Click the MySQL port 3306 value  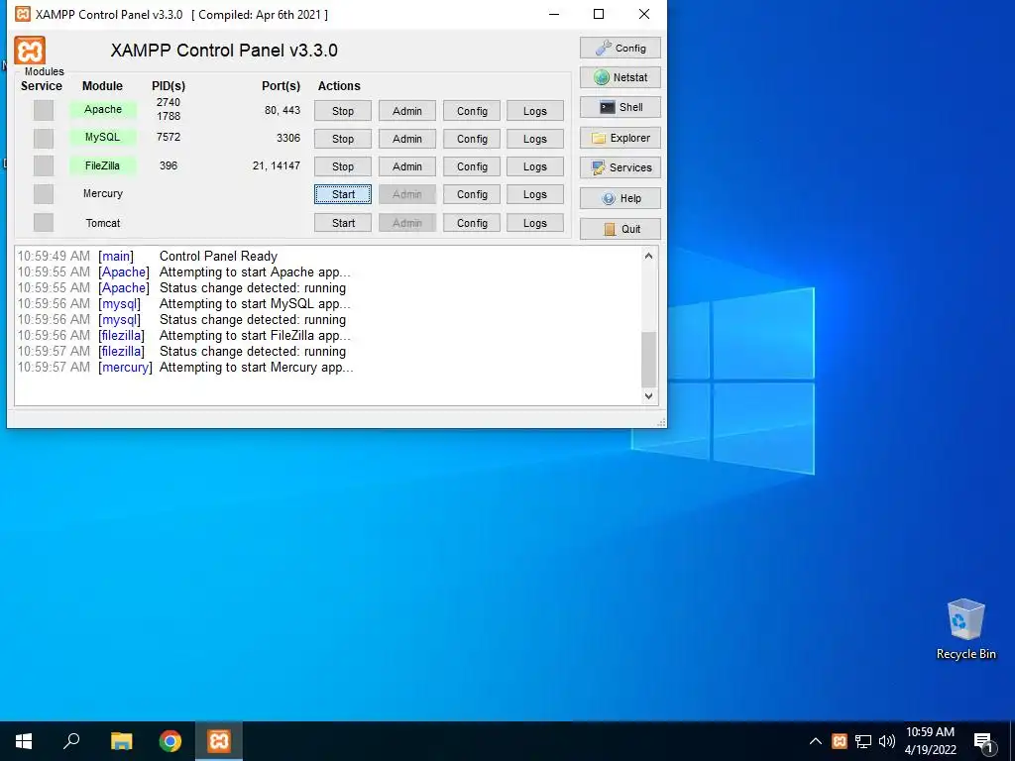(x=288, y=138)
